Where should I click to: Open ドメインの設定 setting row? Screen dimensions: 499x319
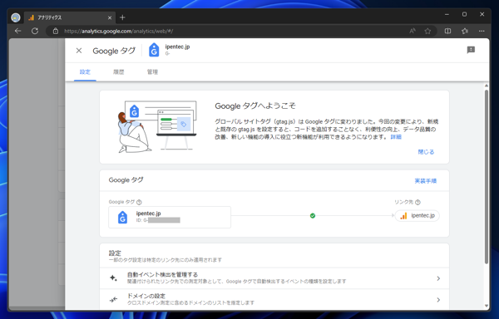[x=274, y=299]
